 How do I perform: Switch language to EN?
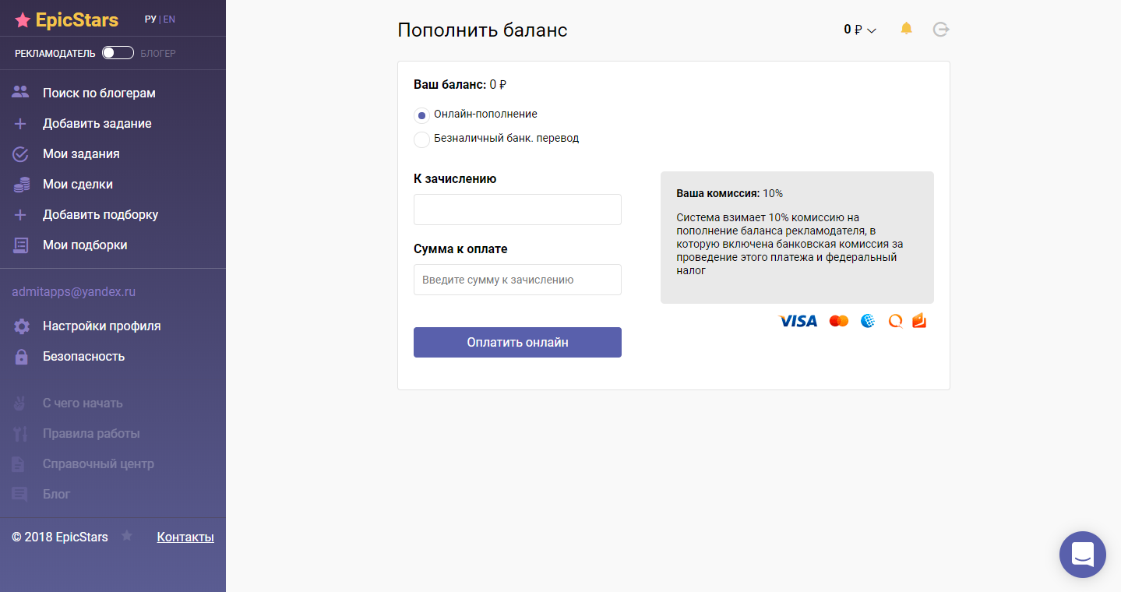click(x=169, y=19)
